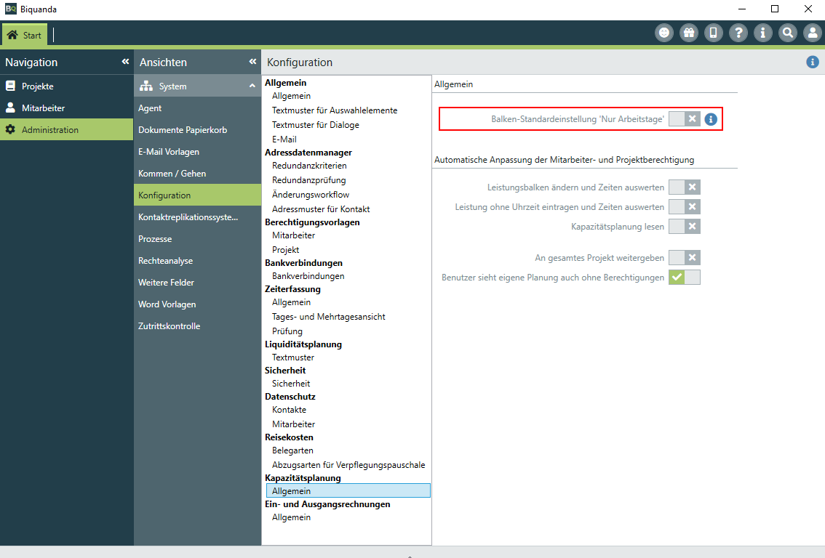Click the mobile phone icon in header

[x=713, y=33]
